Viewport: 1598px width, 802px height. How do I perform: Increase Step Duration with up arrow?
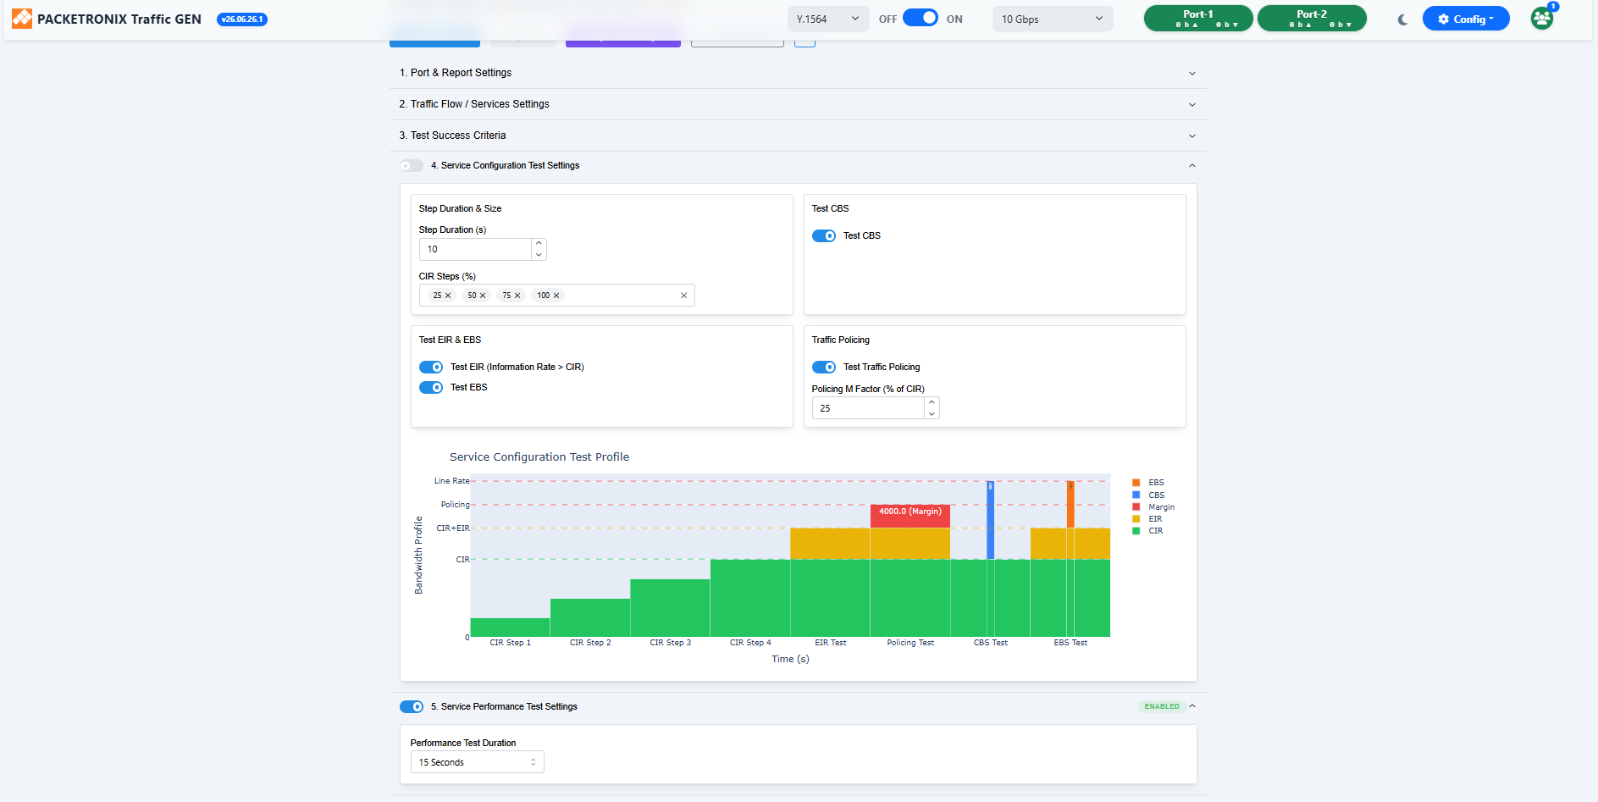tap(539, 244)
